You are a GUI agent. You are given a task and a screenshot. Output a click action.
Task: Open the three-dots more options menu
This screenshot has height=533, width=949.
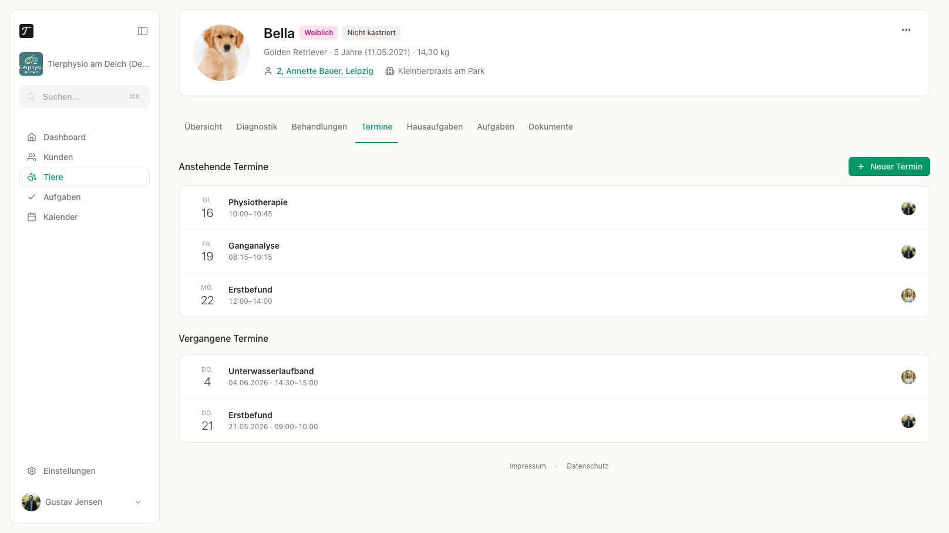(906, 30)
